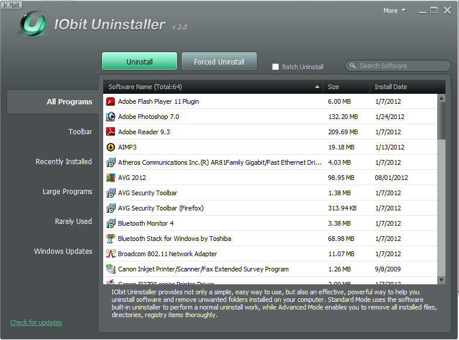Select the Atheros Communications Ethernet Driver row
The image size is (459, 340).
[270, 162]
